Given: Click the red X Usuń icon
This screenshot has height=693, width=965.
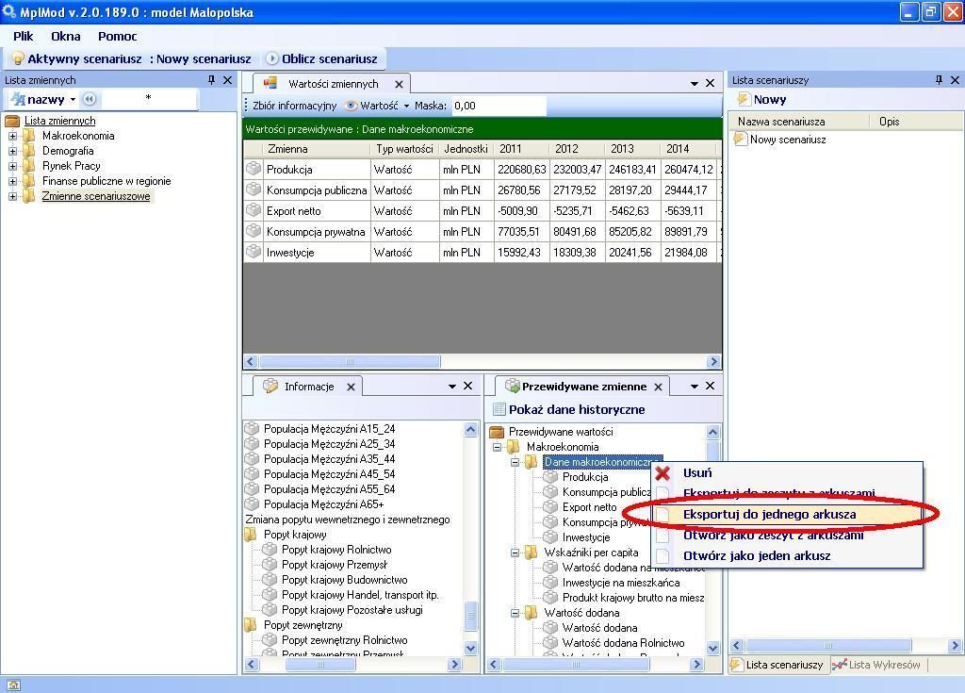Looking at the screenshot, I should (662, 473).
